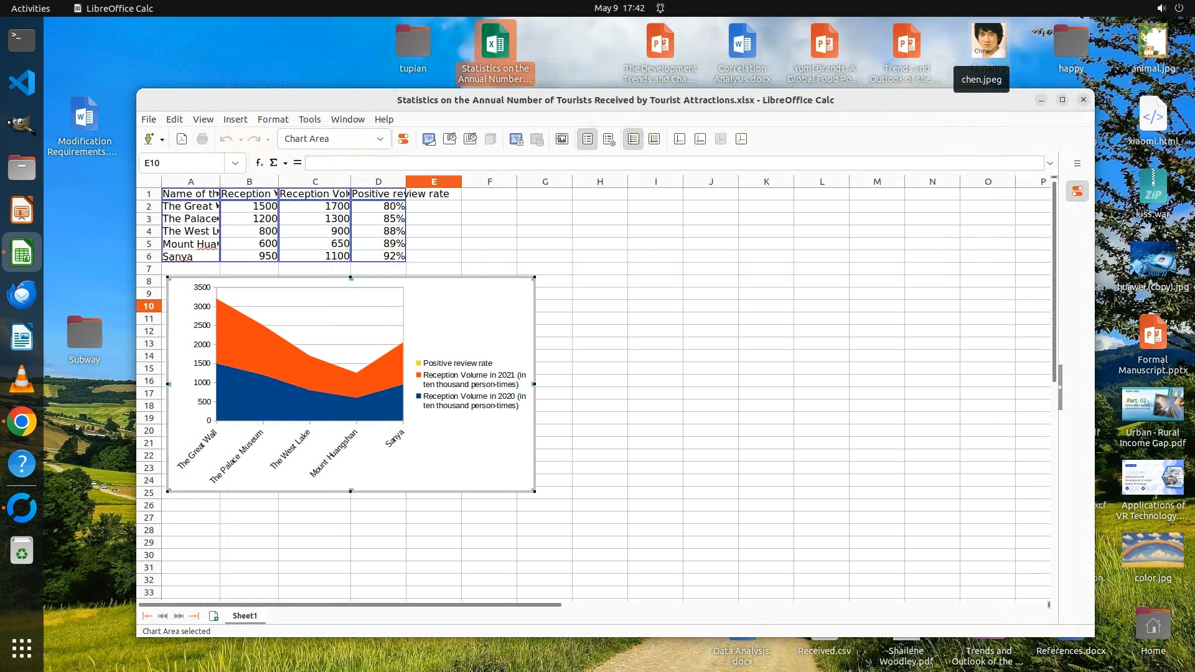
Task: Click the X Axis toolbar icon
Action: click(680, 139)
